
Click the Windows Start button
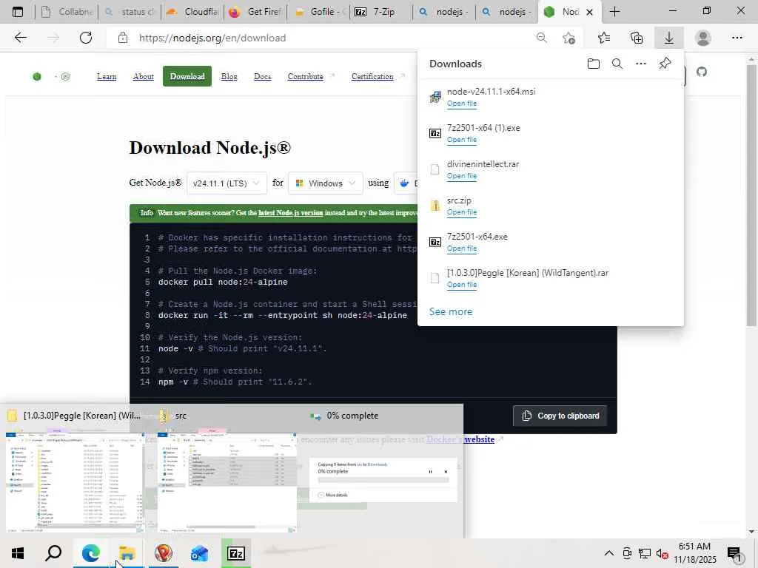pyautogui.click(x=18, y=553)
